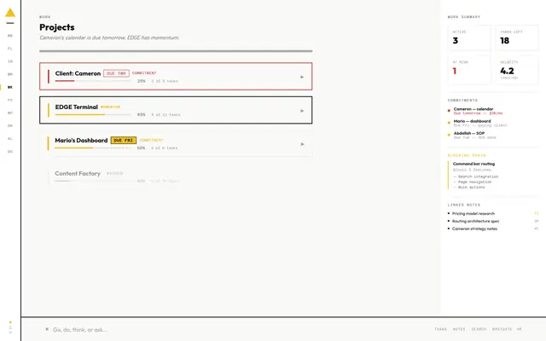Click the Content Factory progress bar
The image size is (546, 341).
click(x=93, y=181)
